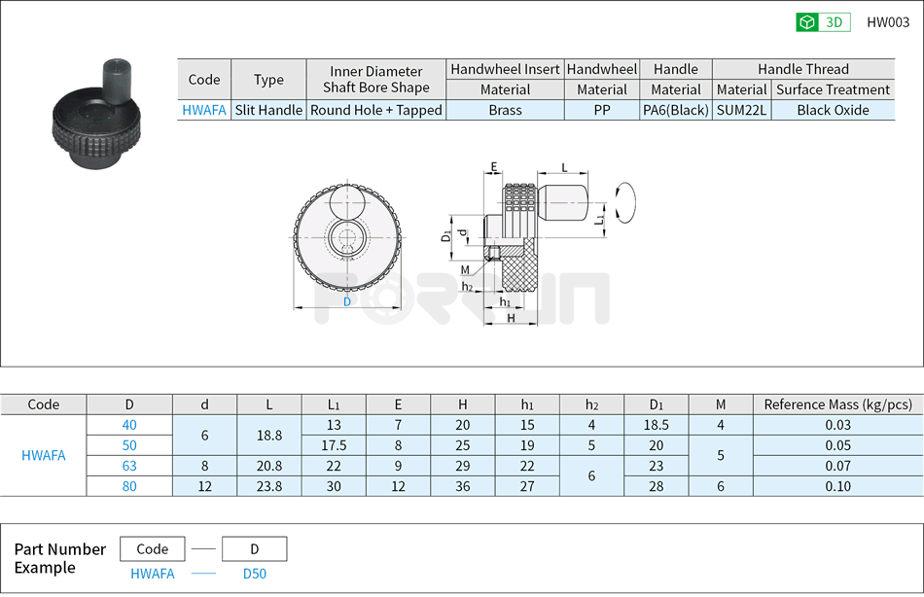924x597 pixels.
Task: Click the D box in Part Number Example
Action: click(254, 548)
